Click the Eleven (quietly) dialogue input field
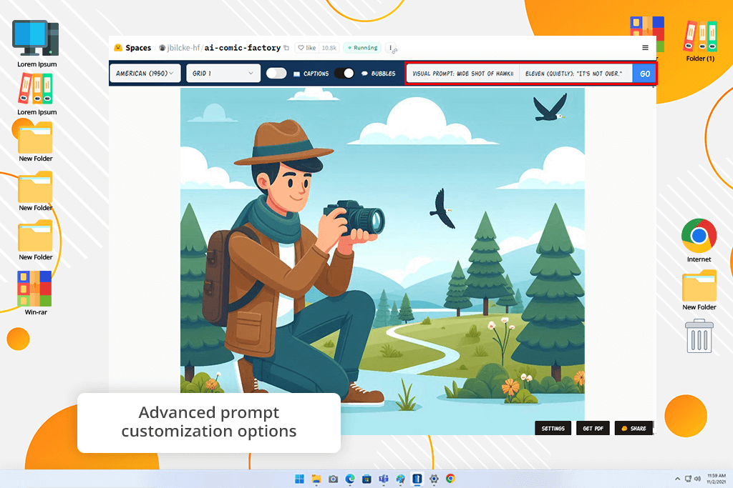Screen dimensions: 733x488 pos(576,74)
